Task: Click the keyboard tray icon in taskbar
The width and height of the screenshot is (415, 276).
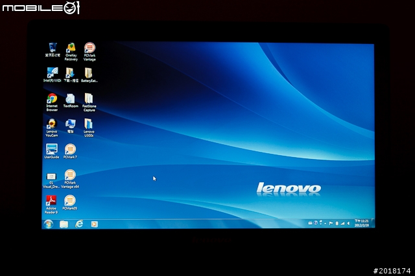Action: coord(310,223)
